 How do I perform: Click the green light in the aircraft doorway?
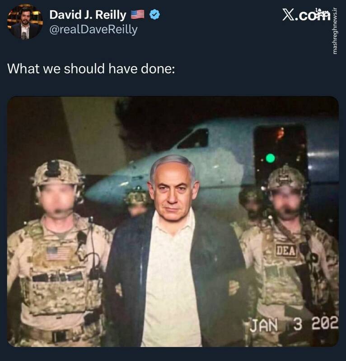[270, 158]
